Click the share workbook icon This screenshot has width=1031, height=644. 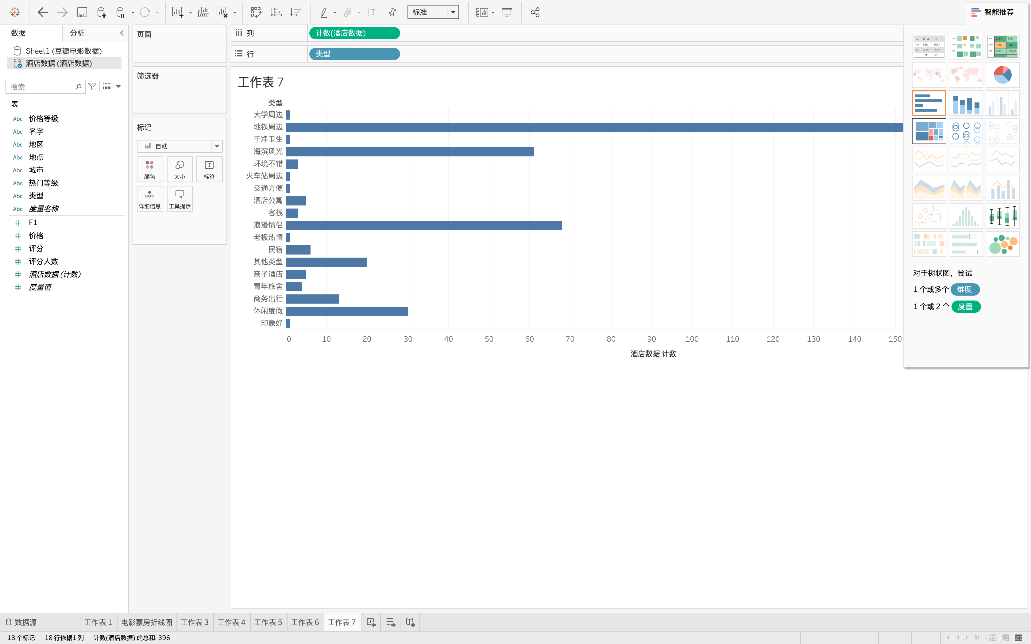[x=535, y=12]
